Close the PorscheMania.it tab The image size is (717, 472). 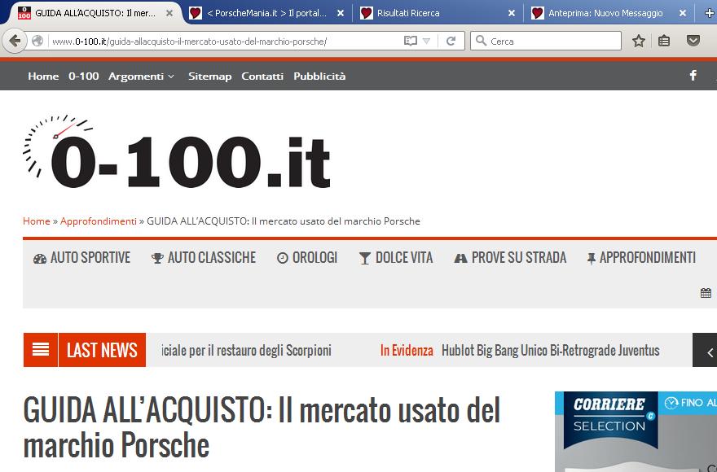coord(341,13)
